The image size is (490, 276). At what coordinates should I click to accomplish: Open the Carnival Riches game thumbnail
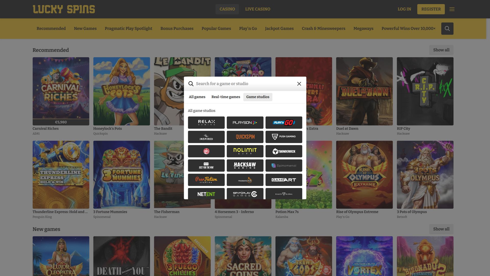[x=61, y=91]
